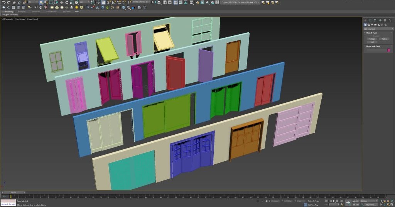Image resolution: width=395 pixels, height=207 pixels.
Task: Open the Display tab in command panel
Action: click(x=385, y=20)
